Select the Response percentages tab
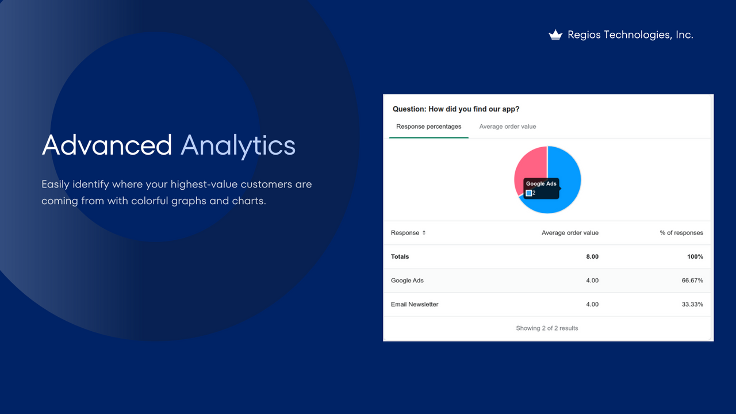This screenshot has width=736, height=414. point(428,126)
